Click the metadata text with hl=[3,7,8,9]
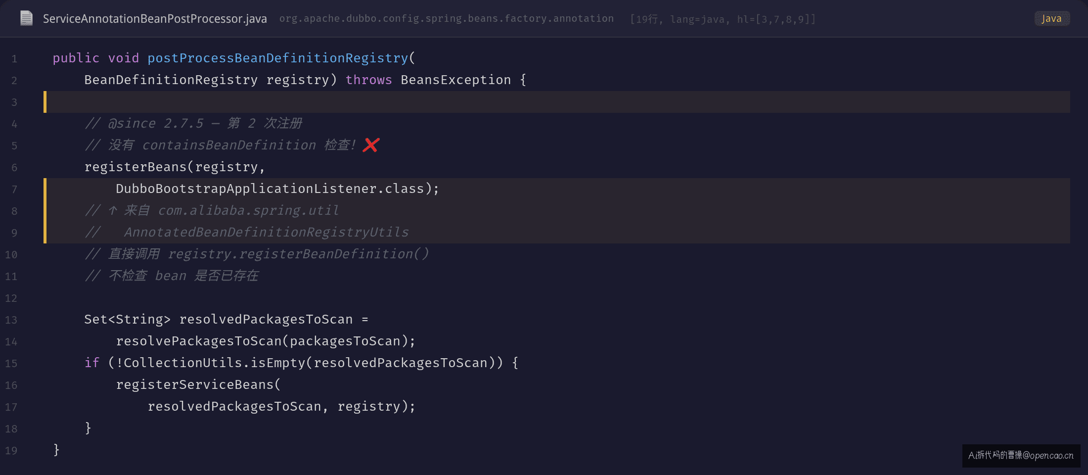The width and height of the screenshot is (1088, 475). (723, 19)
